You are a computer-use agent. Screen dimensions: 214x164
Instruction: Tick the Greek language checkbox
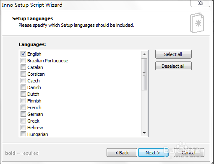tap(23, 121)
